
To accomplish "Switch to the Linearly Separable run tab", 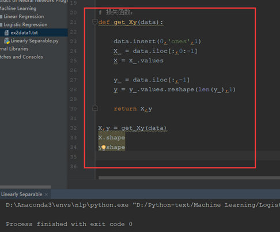I will (x=22, y=194).
